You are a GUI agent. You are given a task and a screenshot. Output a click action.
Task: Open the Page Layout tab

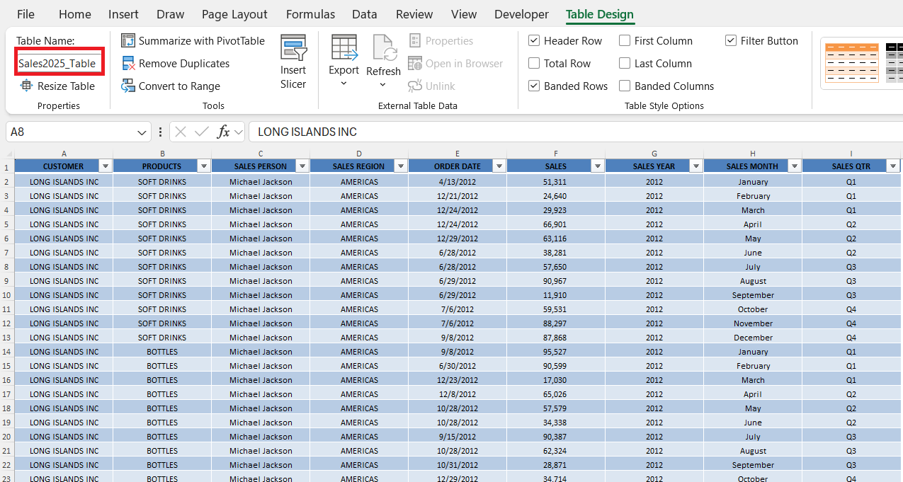click(x=234, y=14)
